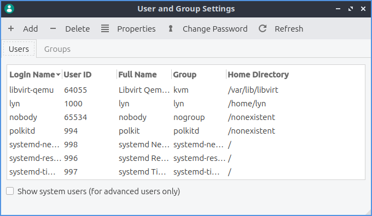This screenshot has width=372, height=216.
Task: Click the minus icon for Delete
Action: click(53, 28)
